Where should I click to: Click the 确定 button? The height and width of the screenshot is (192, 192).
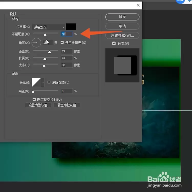click(x=122, y=17)
